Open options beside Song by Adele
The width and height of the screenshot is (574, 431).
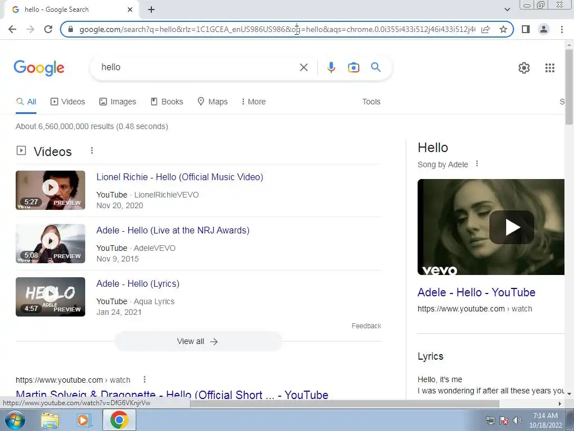477,164
